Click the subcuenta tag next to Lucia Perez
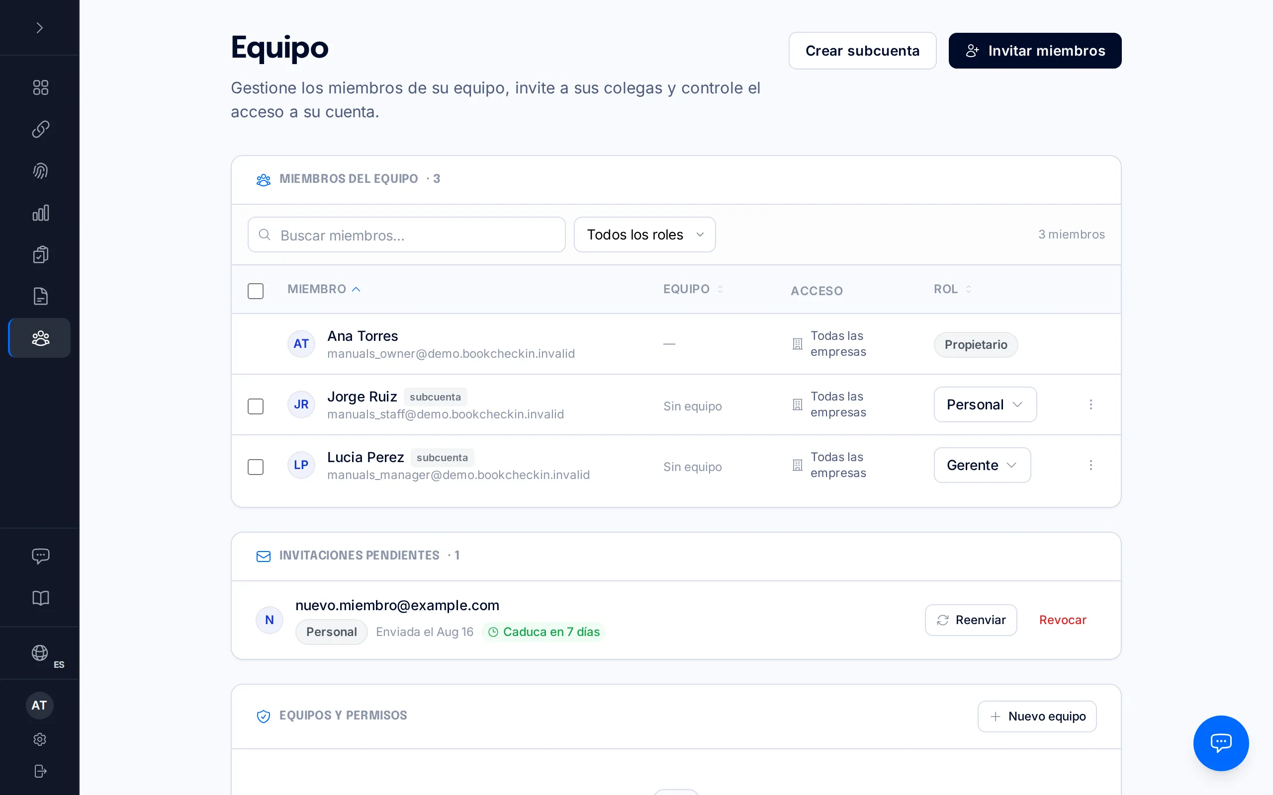 (x=442, y=458)
